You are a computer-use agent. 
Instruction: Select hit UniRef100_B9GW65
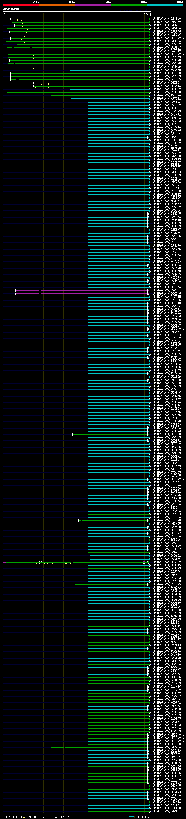coord(167,70)
